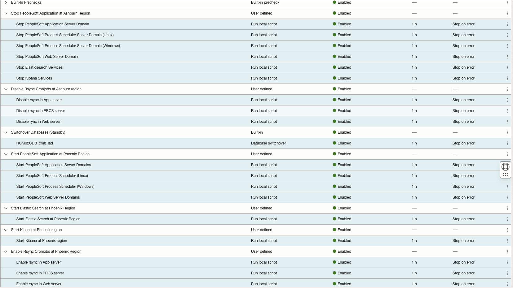Select 'Stop PeopleSoft Process Scheduler Server Domain (Linux)' text
The width and height of the screenshot is (513, 288).
(x=65, y=35)
